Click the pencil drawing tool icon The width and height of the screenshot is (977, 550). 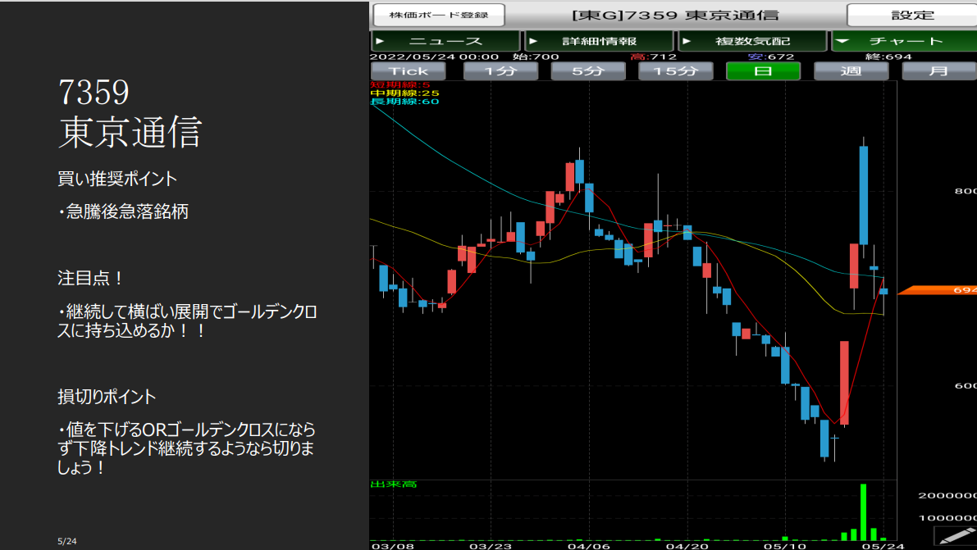click(956, 535)
